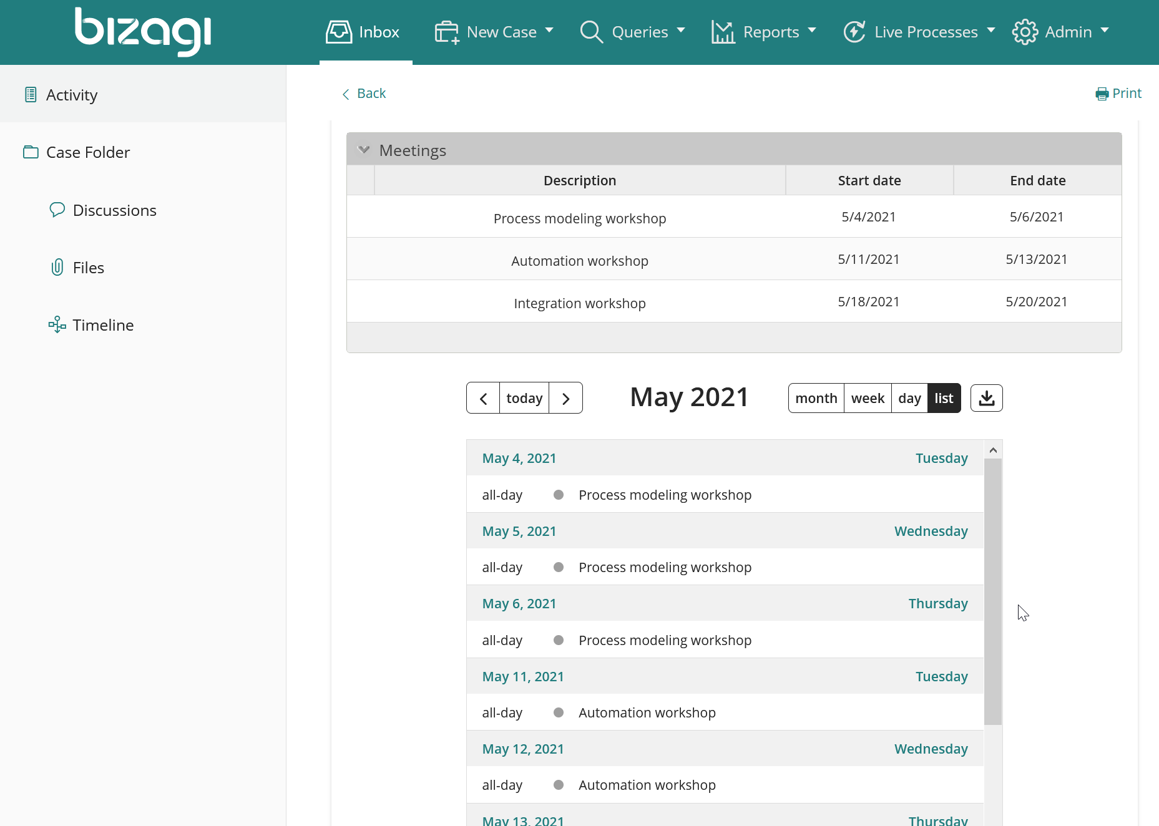The width and height of the screenshot is (1159, 826).
Task: Open the Reports menu
Action: tap(764, 32)
